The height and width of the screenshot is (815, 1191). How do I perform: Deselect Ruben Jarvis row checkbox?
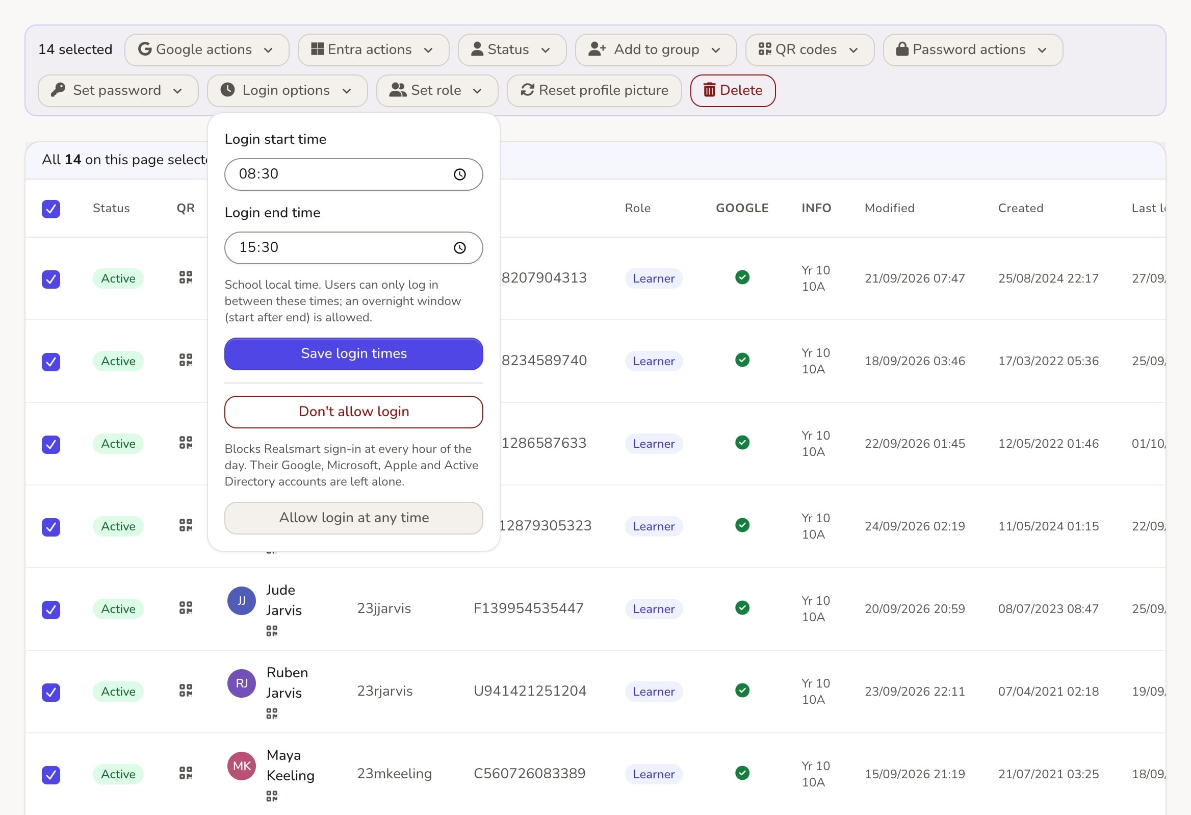[x=51, y=693]
